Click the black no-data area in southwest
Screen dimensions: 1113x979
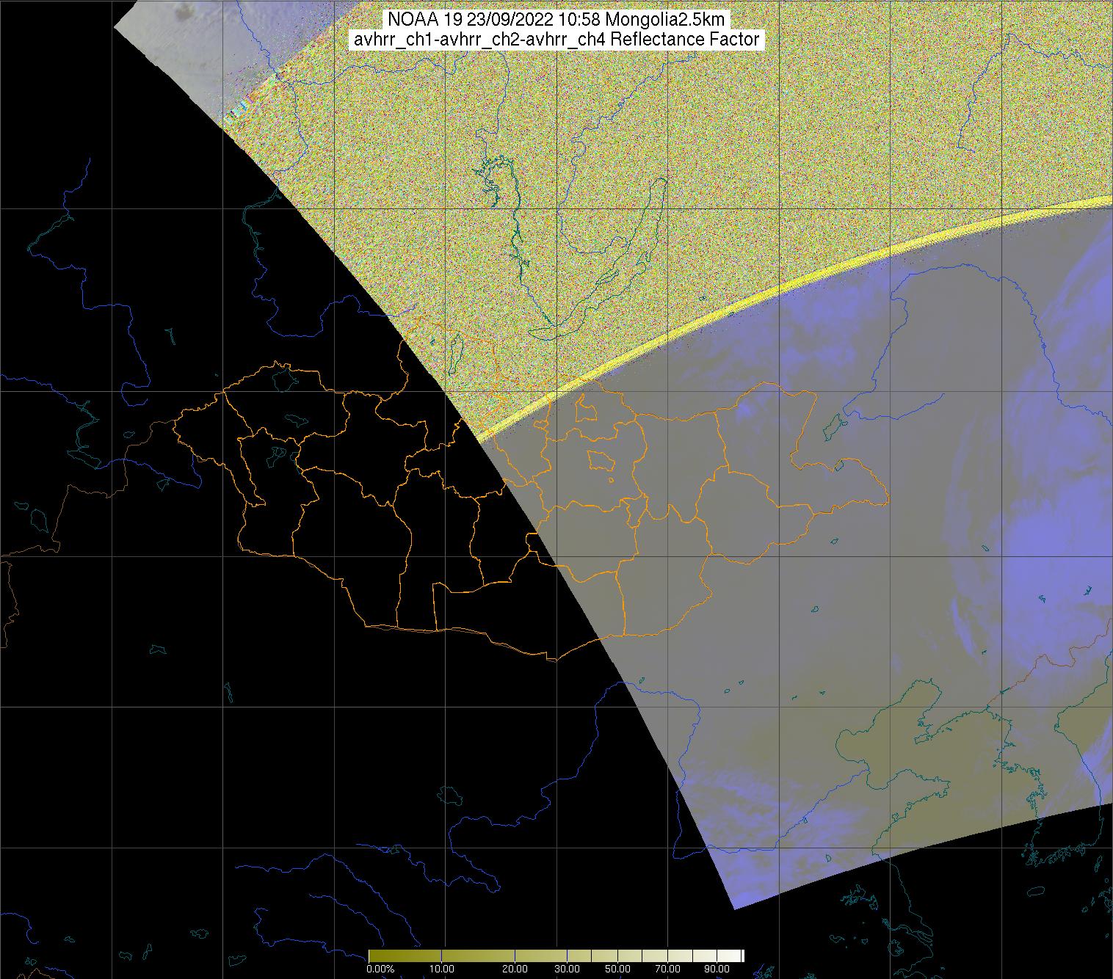tap(220, 771)
